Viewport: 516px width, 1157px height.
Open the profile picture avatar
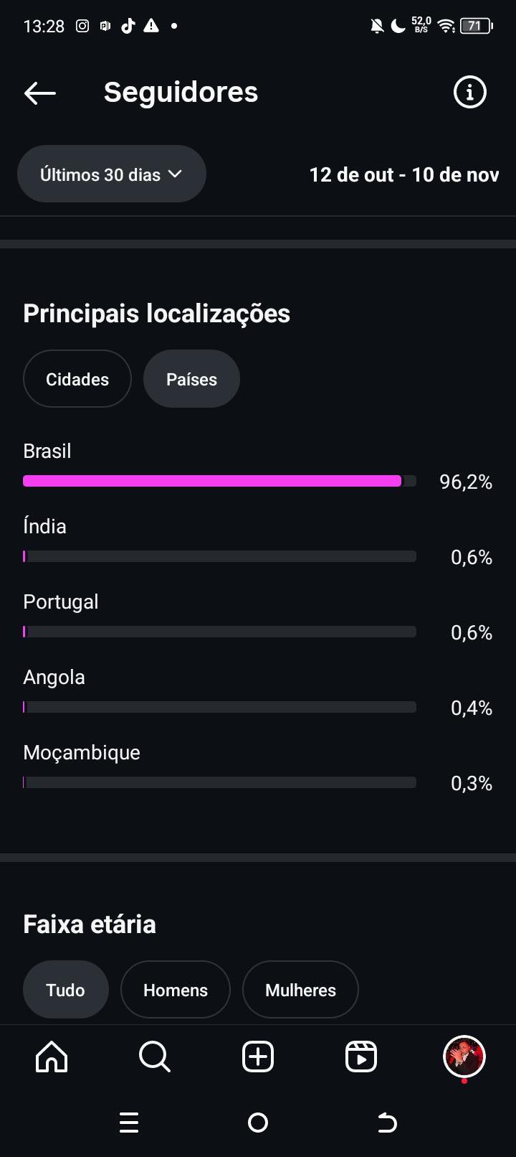coord(464,1057)
